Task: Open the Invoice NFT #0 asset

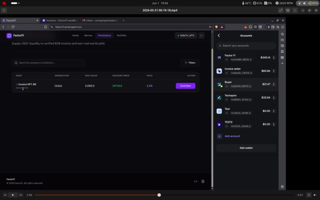Action: tap(27, 84)
